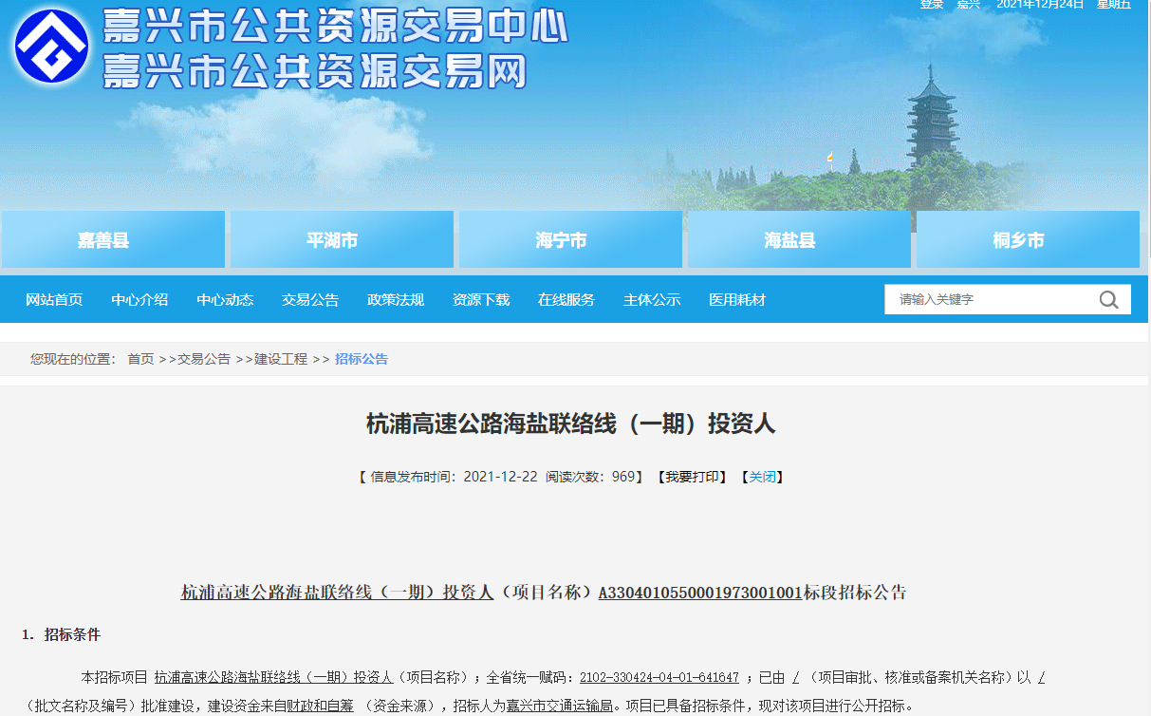The image size is (1151, 716).
Task: Open 资源下载 menu item
Action: 481,300
